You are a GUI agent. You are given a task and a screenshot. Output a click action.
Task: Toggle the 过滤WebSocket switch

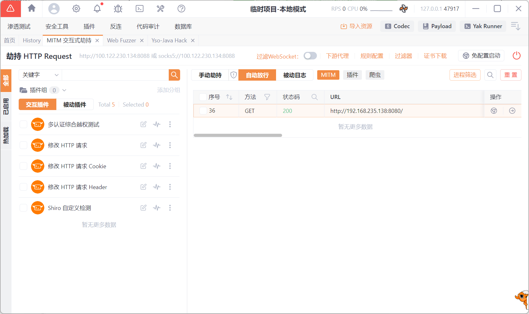point(310,56)
